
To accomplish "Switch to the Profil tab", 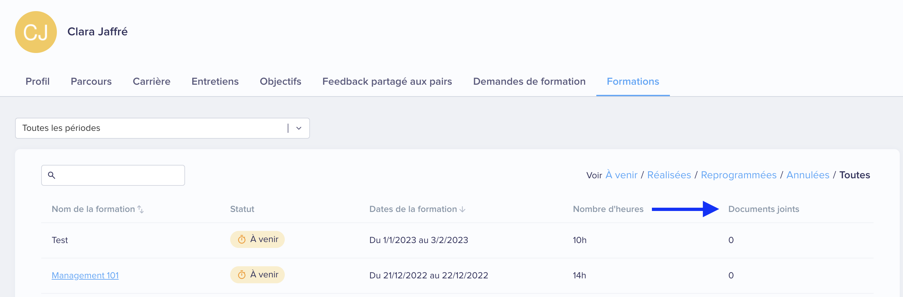I will 38,81.
